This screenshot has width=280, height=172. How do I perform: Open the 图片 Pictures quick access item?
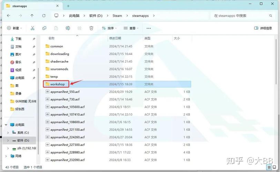point(18,54)
